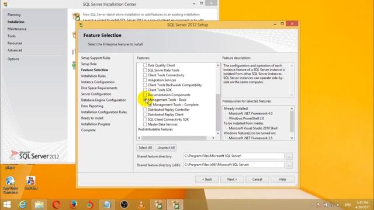Click the features list scroll-down arrow
Image resolution: width=374 pixels, height=210 pixels.
(x=217, y=134)
